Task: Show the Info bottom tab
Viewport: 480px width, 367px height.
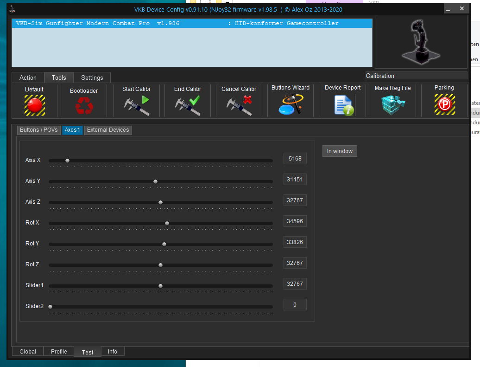Action: [112, 351]
